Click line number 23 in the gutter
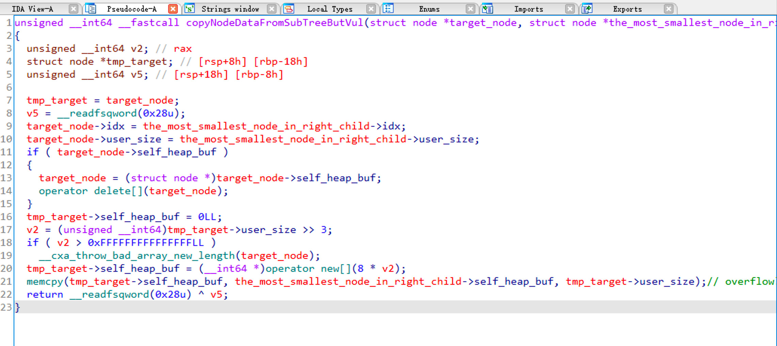This screenshot has width=777, height=346. point(6,307)
